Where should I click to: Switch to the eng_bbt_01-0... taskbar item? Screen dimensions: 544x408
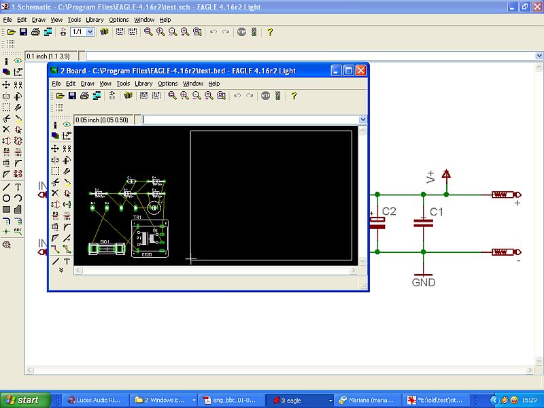pyautogui.click(x=232, y=400)
